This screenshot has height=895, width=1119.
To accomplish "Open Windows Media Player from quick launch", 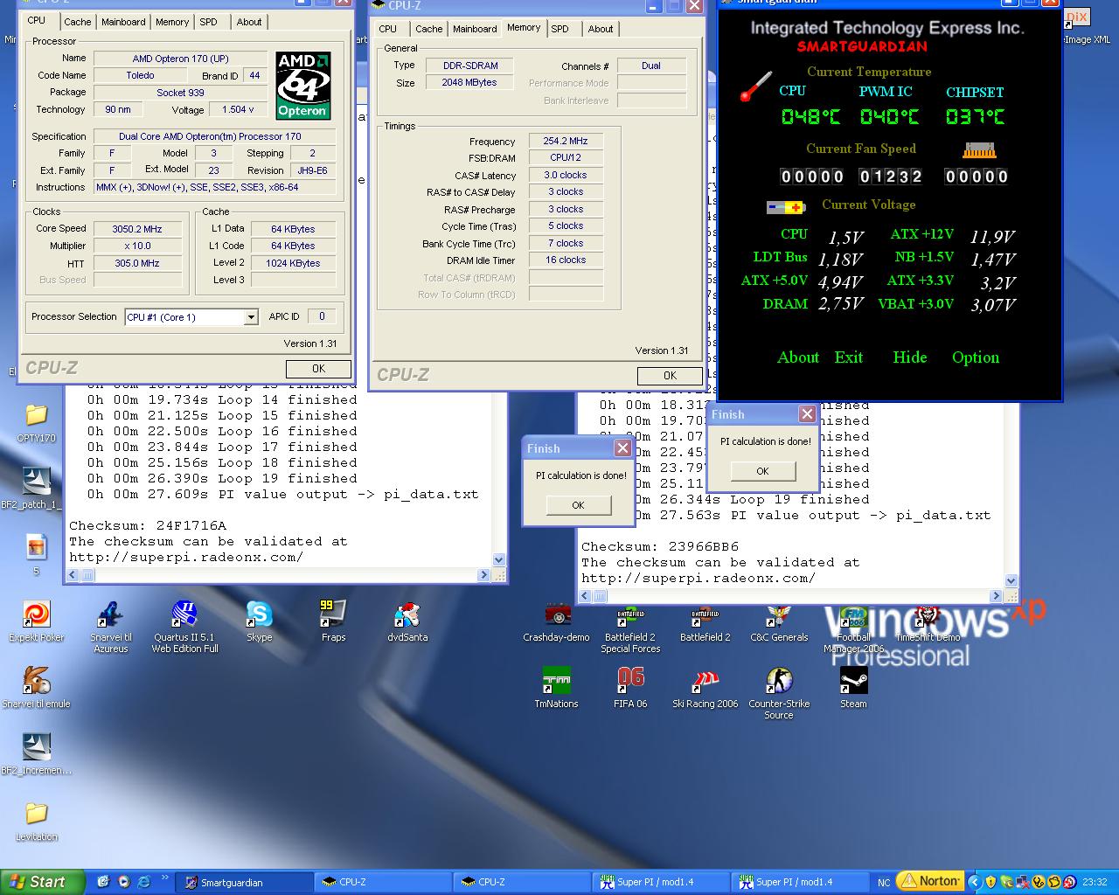I will (123, 882).
